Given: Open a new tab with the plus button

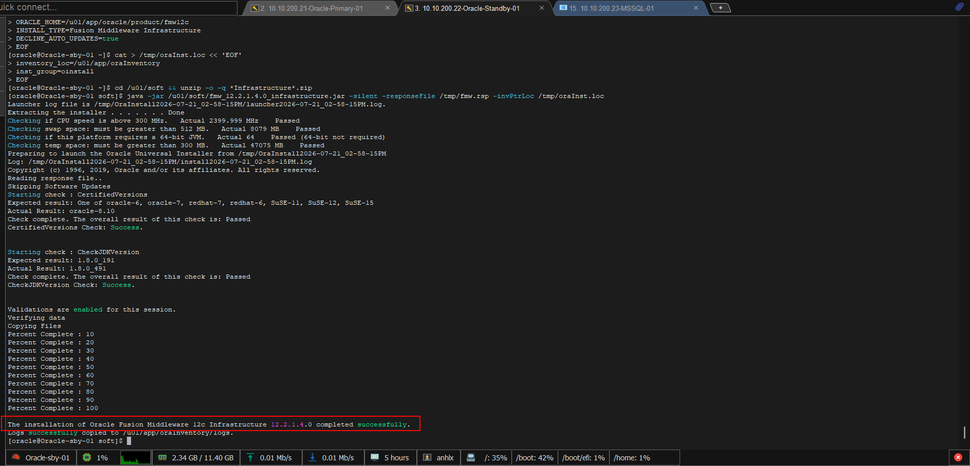Looking at the screenshot, I should point(720,8).
